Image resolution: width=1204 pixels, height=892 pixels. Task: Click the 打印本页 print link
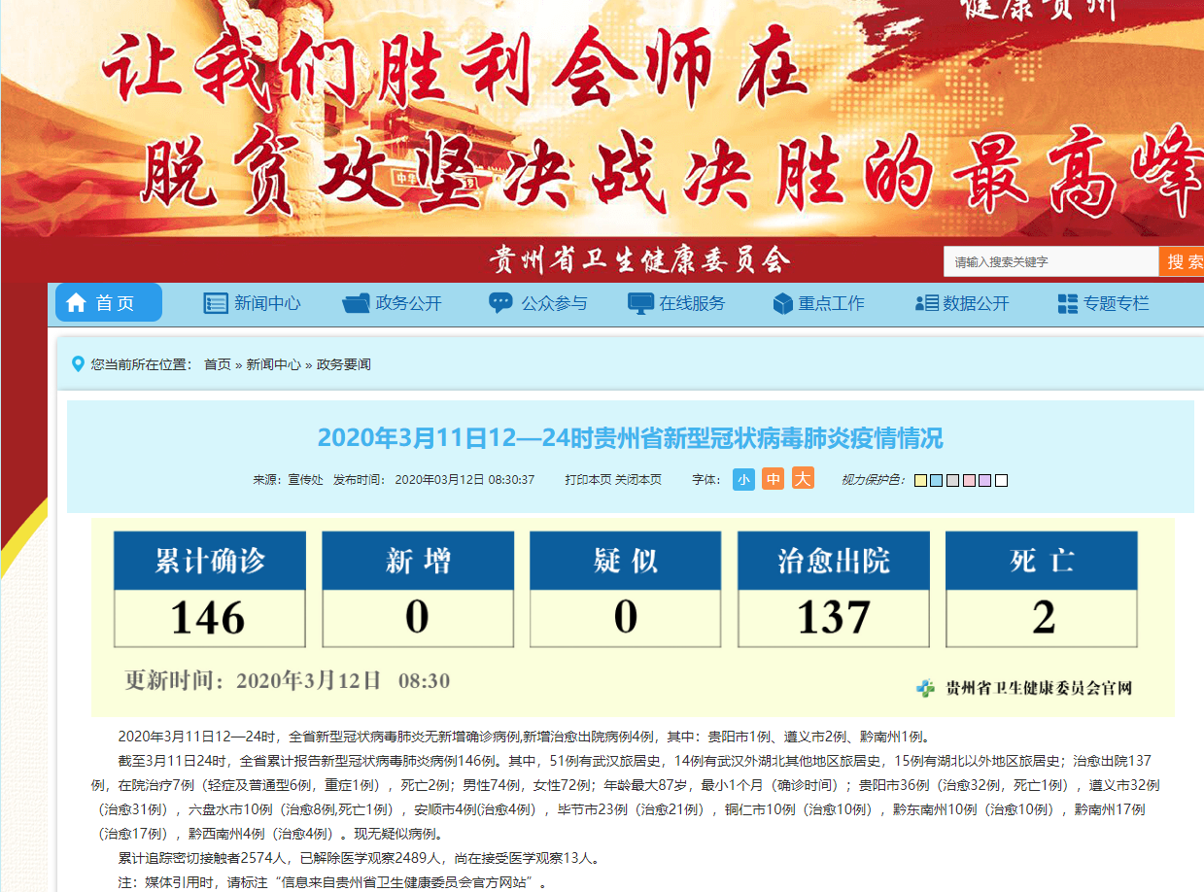[x=588, y=480]
